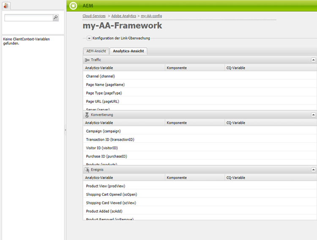317x240 pixels.
Task: Open the my-AA-config breadcrumb link
Action: (151, 16)
